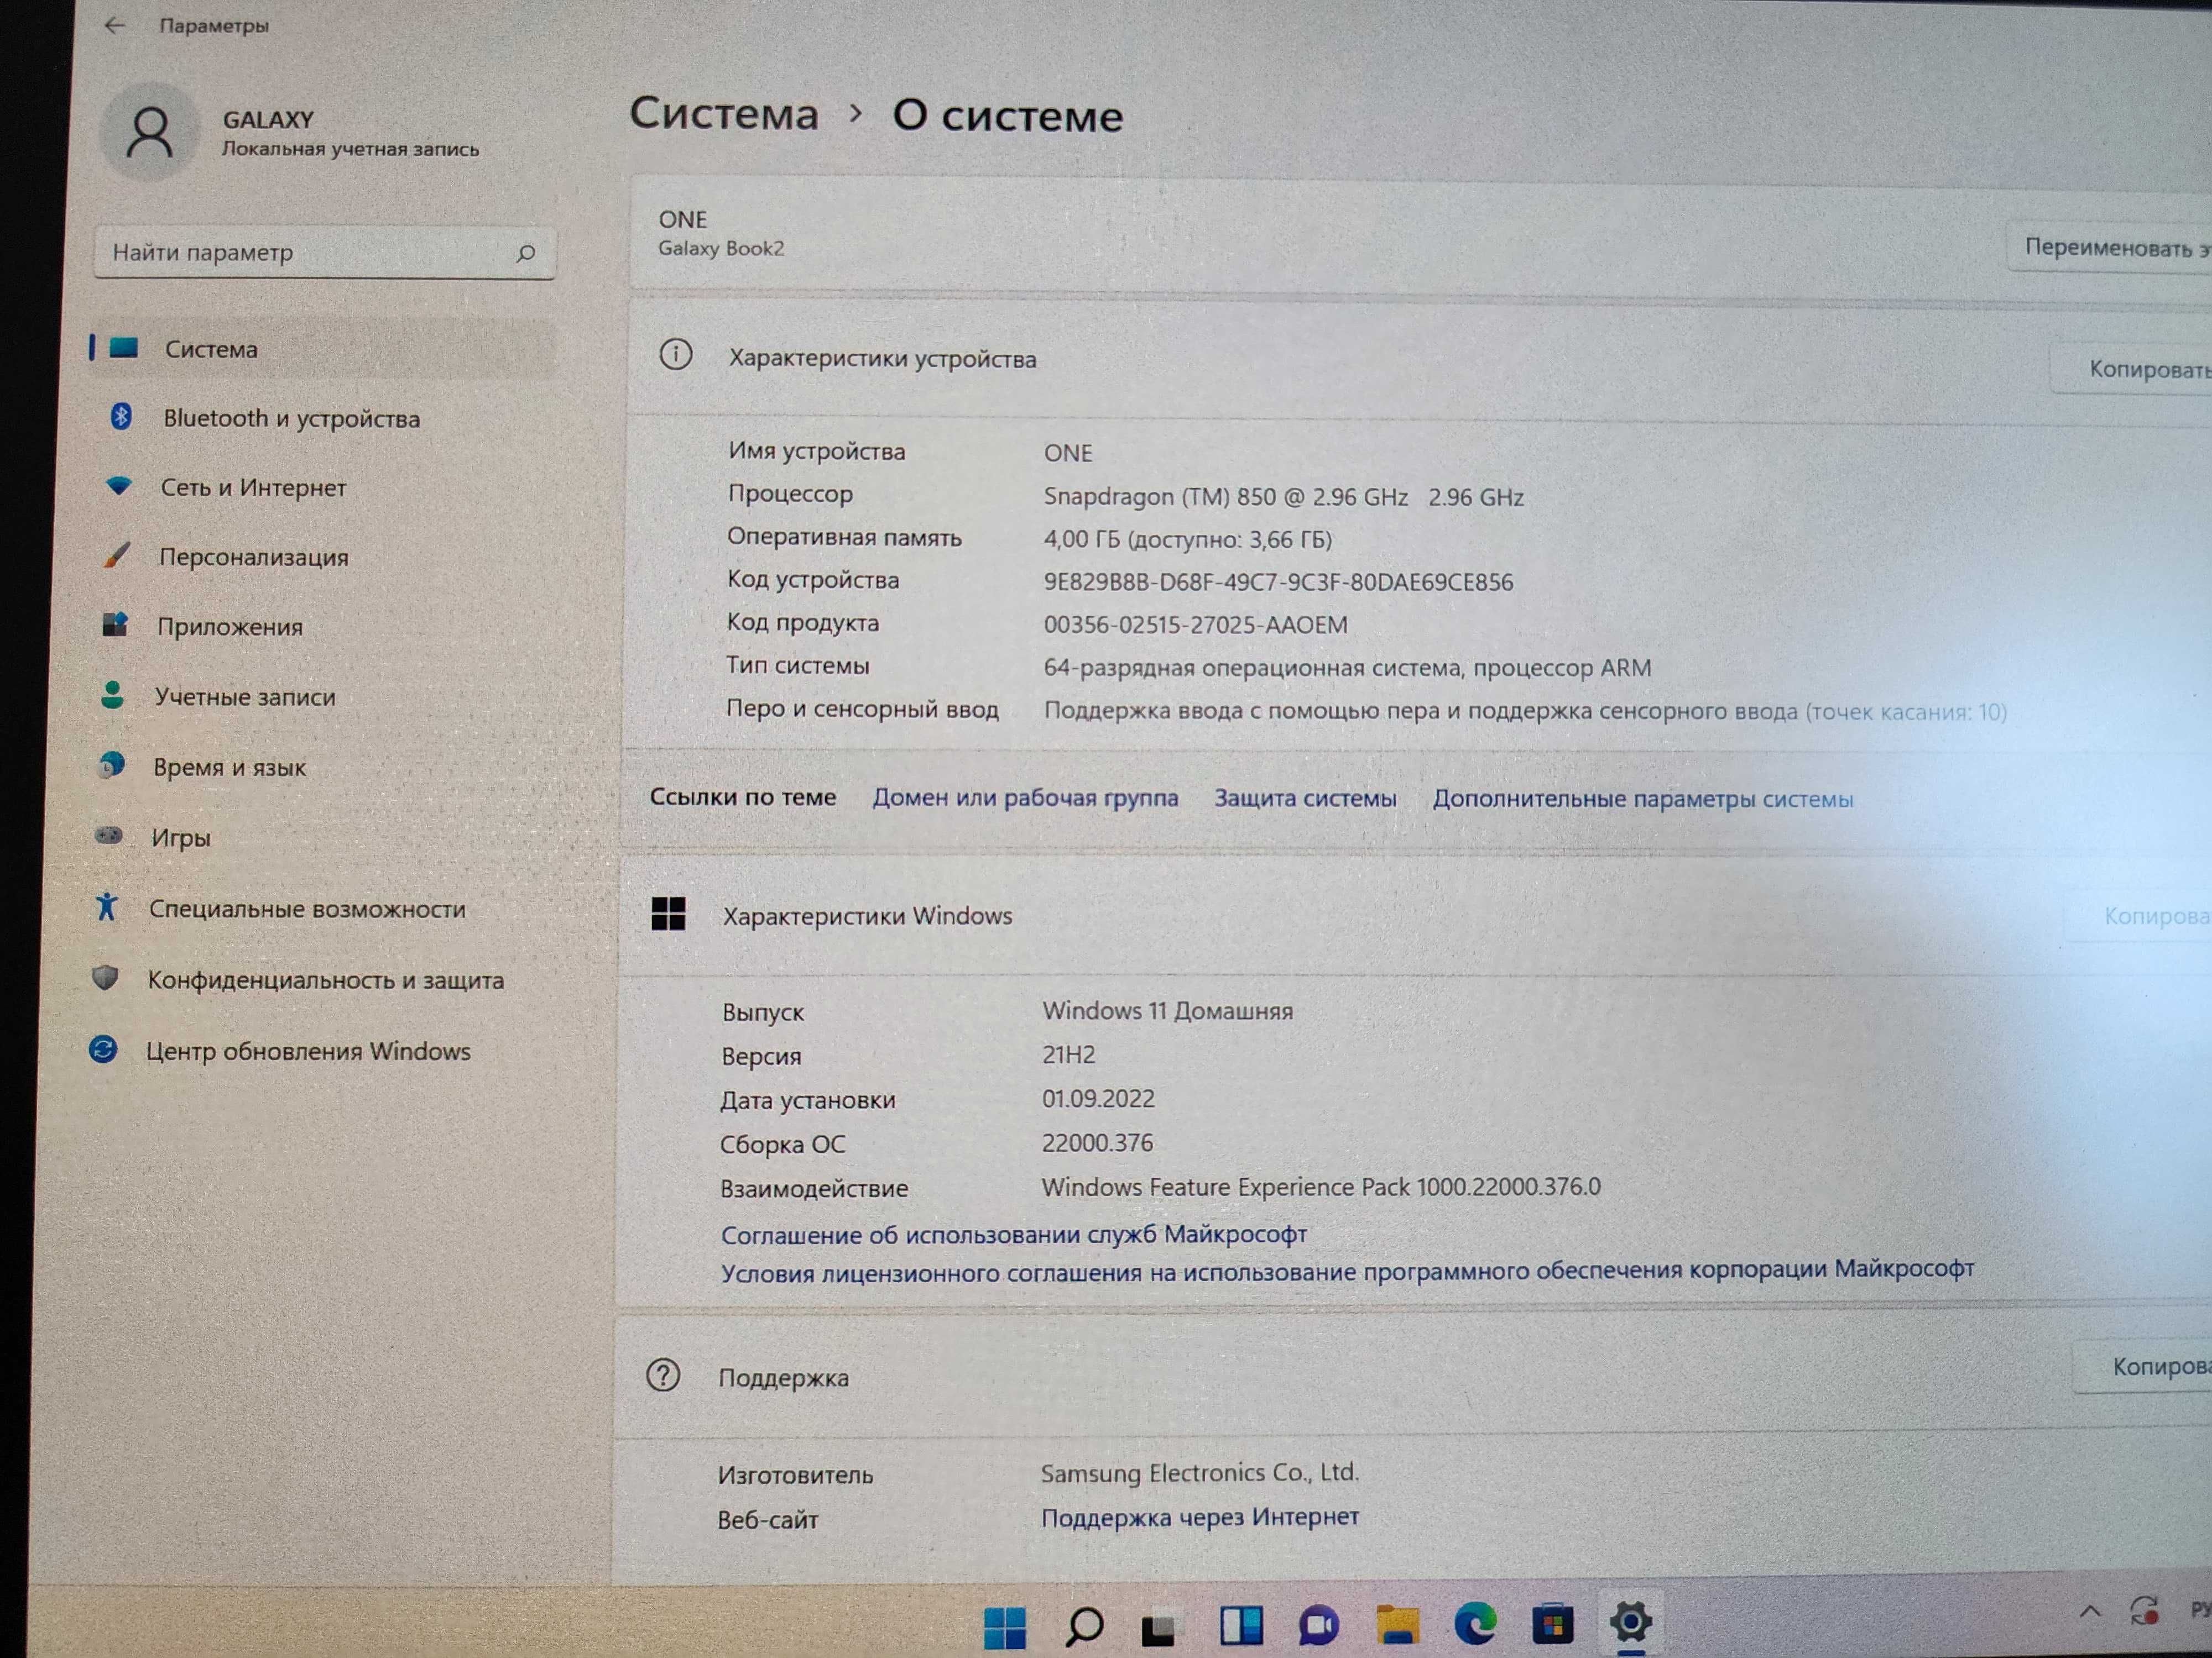This screenshot has width=2212, height=1658.
Task: Open Дополнительные параметры системы link
Action: pyautogui.click(x=1642, y=799)
